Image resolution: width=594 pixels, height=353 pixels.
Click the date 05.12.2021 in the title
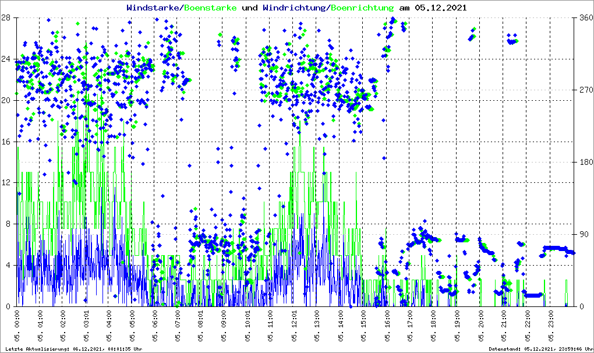(x=440, y=8)
